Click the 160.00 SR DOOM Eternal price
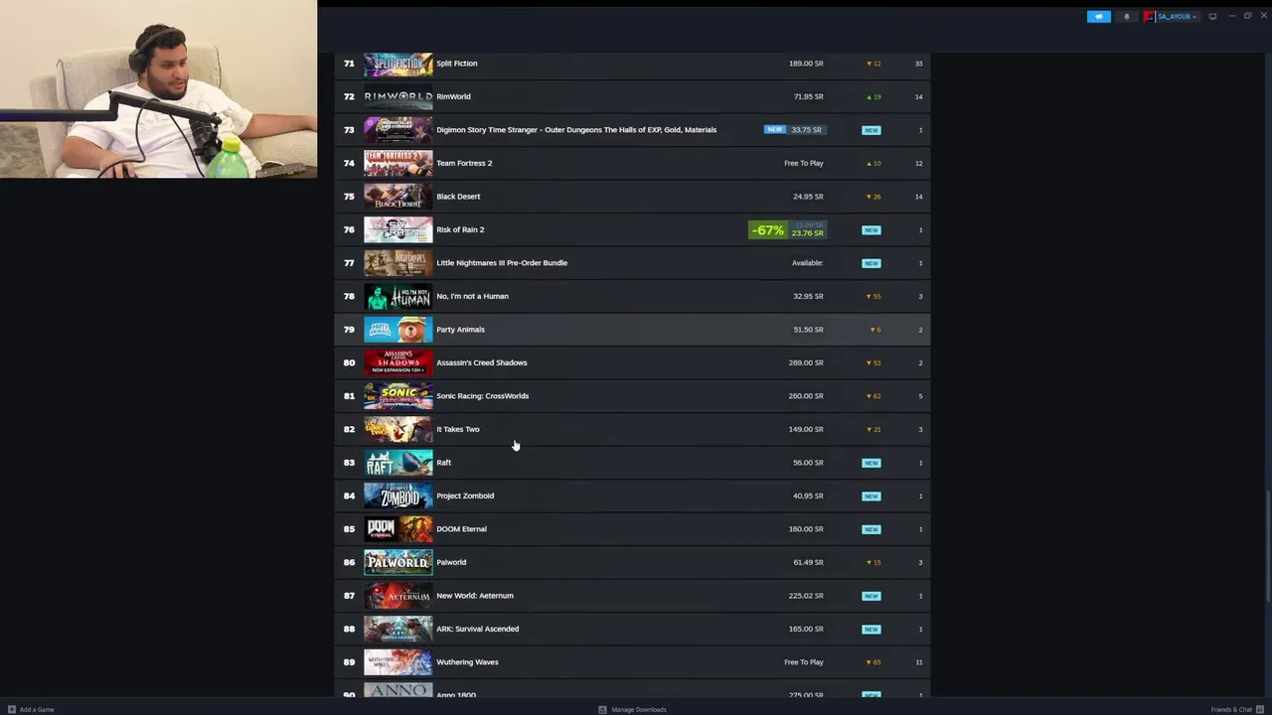The image size is (1272, 715). (806, 529)
